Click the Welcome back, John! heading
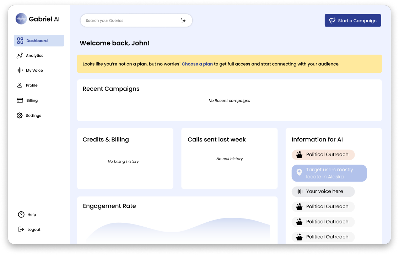Image resolution: width=399 pixels, height=255 pixels. tap(115, 43)
